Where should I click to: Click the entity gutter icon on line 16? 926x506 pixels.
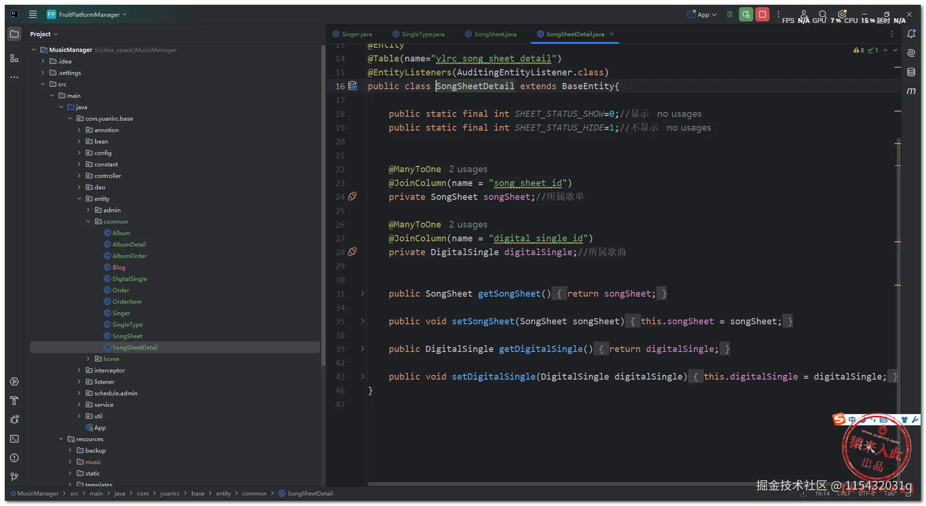click(x=353, y=86)
